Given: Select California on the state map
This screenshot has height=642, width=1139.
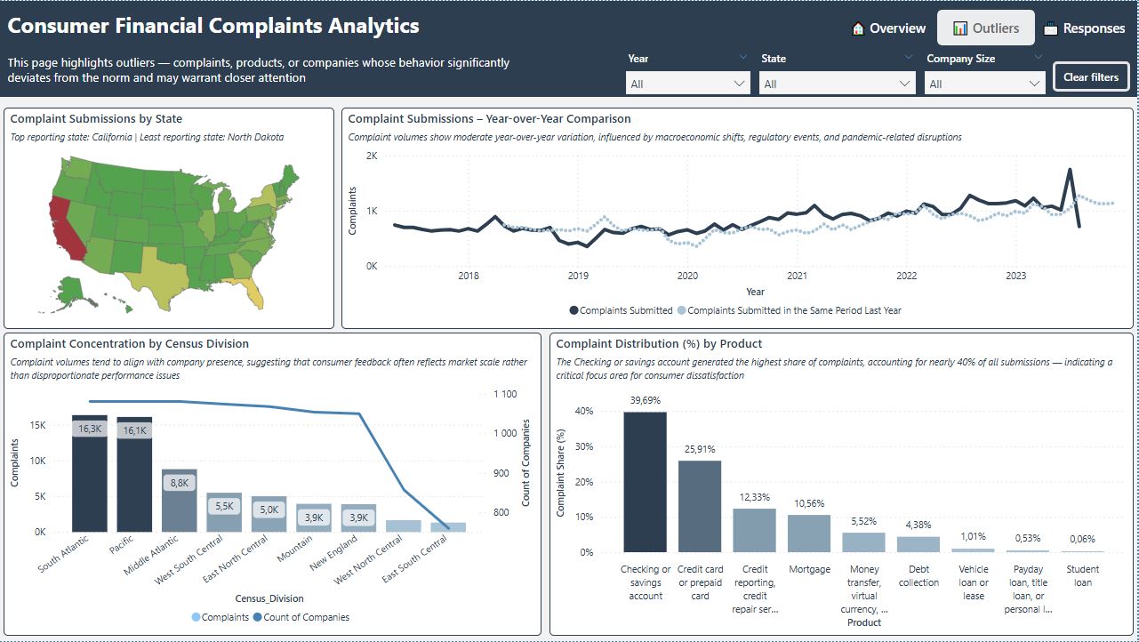Looking at the screenshot, I should [x=66, y=227].
